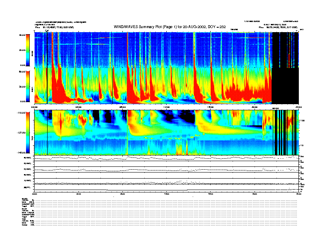This screenshot has width=322, height=249.
Task: Click the bottom-most flat line-plot strip
Action: click(166, 188)
